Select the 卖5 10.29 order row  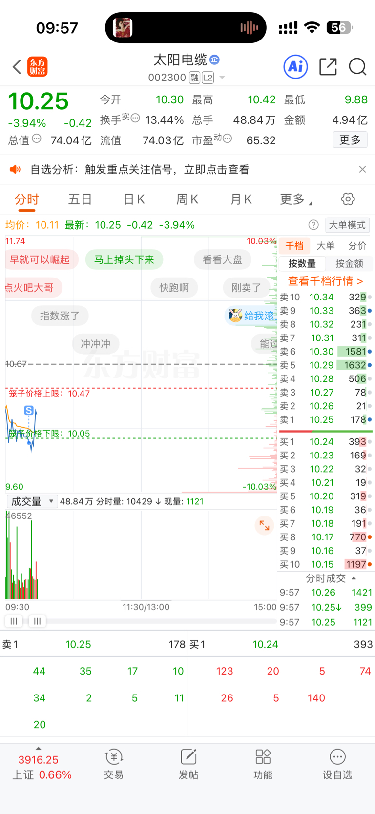325,365
